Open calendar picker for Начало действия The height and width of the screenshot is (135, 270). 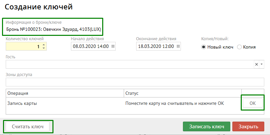(113, 47)
